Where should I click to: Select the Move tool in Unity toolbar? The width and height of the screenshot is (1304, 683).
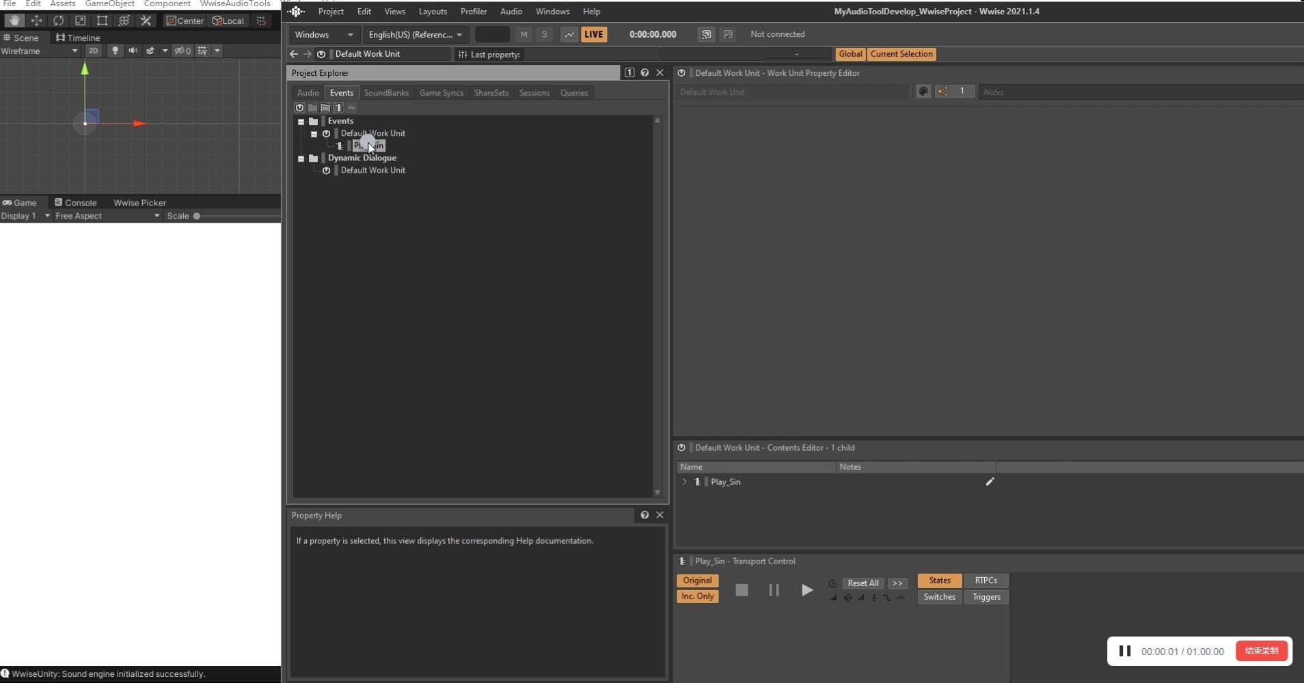pyautogui.click(x=36, y=20)
